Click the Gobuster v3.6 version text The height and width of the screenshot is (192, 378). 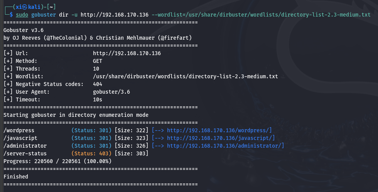point(24,30)
